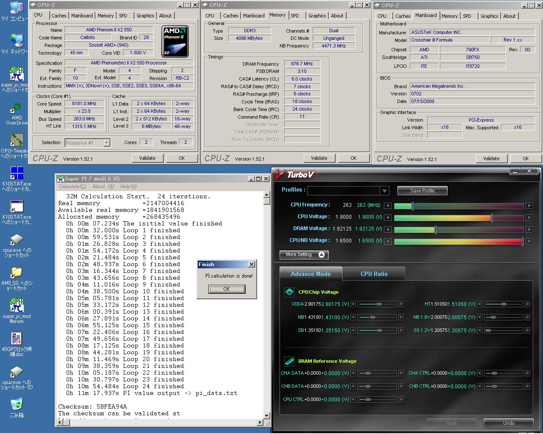Increase DRAM Voltage with right arrow

click(529, 229)
